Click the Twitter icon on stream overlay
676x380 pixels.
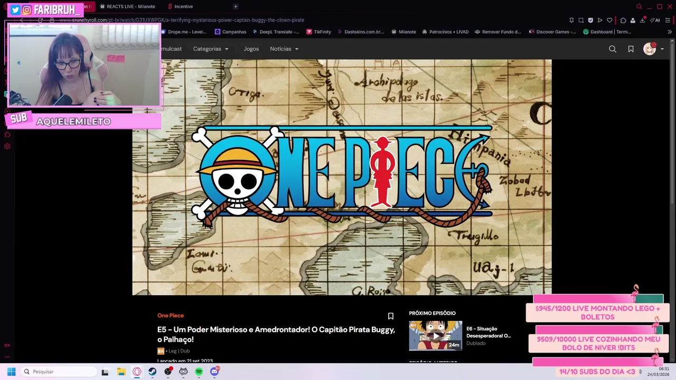(15, 10)
